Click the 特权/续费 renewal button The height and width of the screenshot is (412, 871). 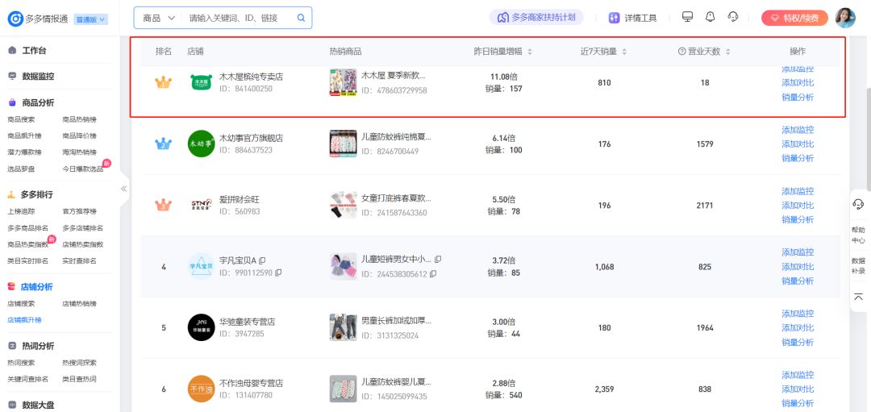point(794,18)
